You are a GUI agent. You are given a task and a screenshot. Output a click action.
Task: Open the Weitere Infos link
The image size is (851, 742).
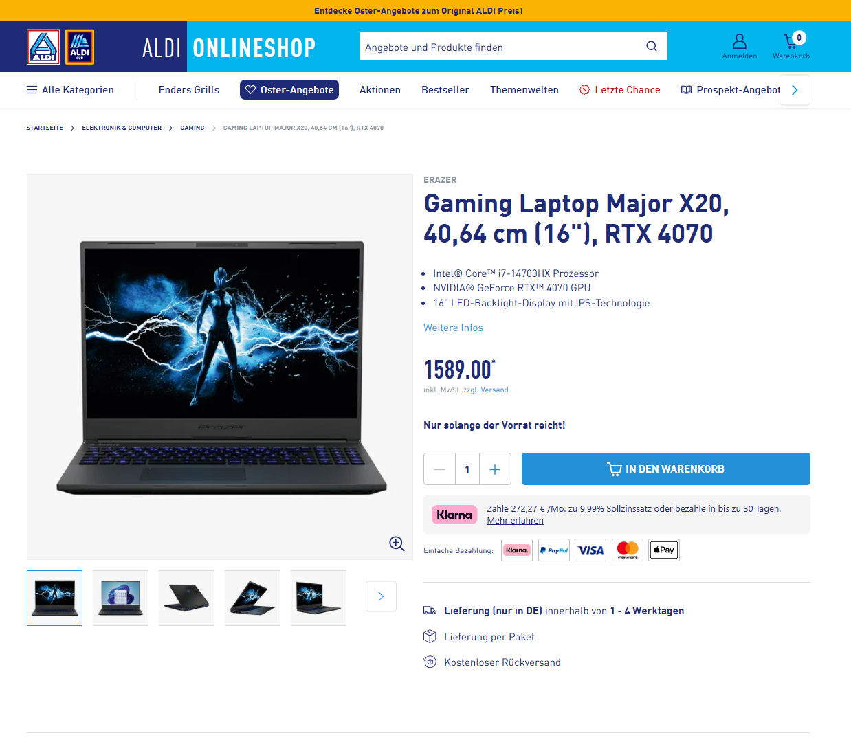coord(453,328)
